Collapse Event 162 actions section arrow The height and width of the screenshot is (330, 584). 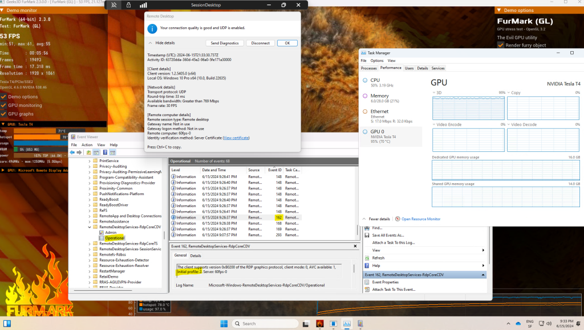coord(483,275)
